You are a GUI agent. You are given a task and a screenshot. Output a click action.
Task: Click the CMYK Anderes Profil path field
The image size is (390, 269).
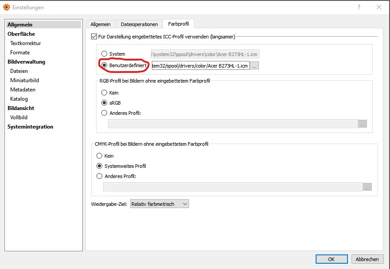point(233,187)
